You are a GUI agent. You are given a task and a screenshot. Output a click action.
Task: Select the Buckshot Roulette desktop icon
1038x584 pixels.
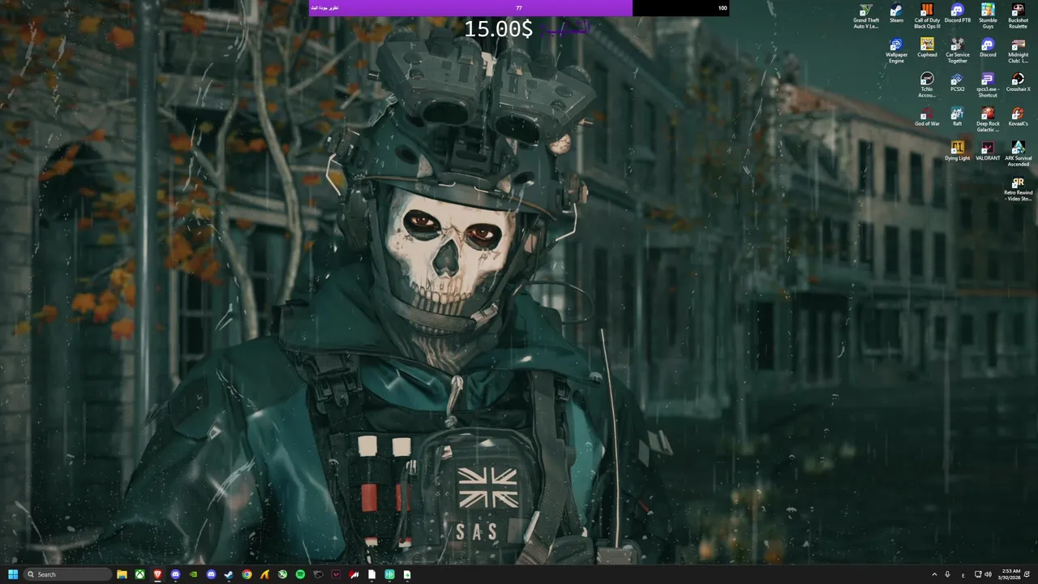[1018, 16]
